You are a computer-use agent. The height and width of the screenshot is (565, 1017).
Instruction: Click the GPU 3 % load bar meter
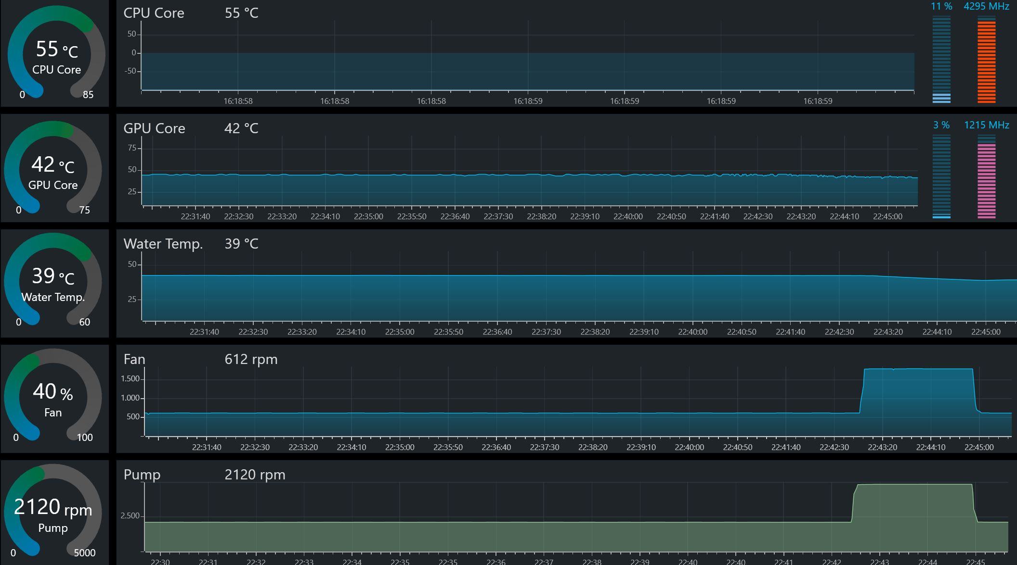[941, 176]
